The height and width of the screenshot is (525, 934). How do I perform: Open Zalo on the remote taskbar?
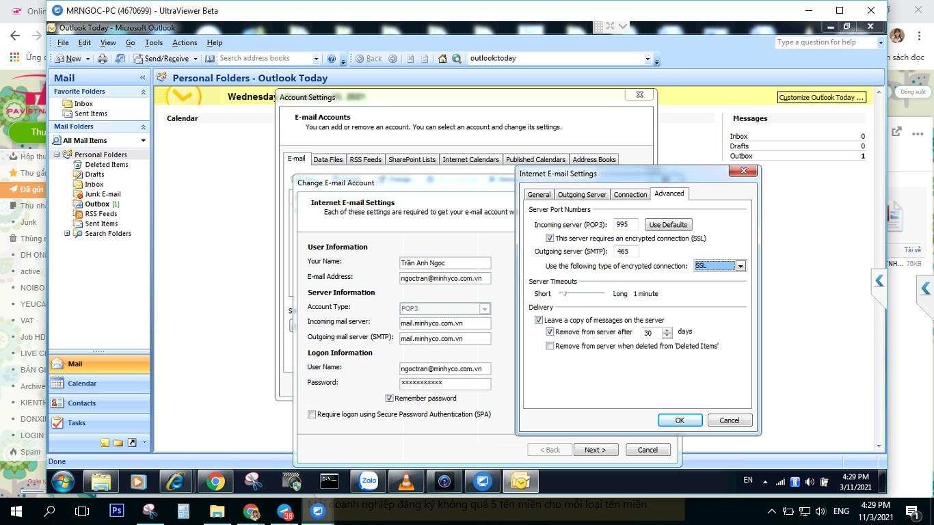pyautogui.click(x=369, y=482)
